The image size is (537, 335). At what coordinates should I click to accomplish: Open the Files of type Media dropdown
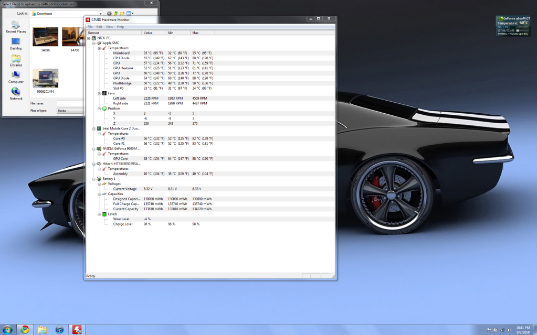(70, 111)
